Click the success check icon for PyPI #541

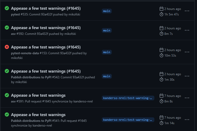click(x=7, y=114)
